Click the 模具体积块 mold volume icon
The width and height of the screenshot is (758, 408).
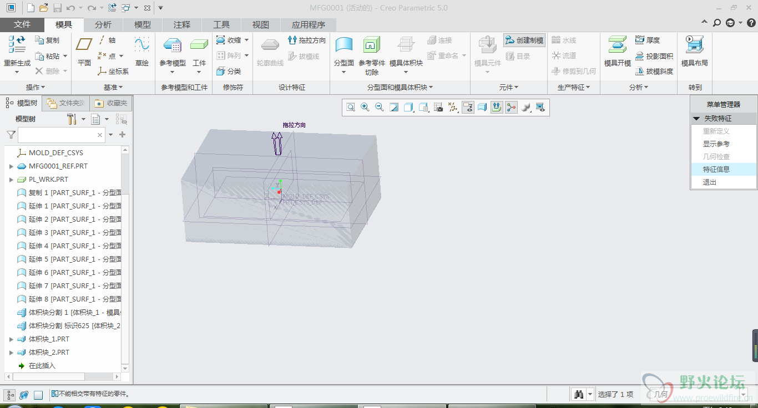406,45
